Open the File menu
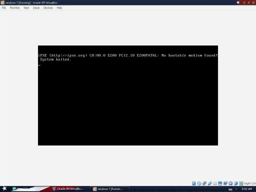256x192 pixels. tap(4, 8)
